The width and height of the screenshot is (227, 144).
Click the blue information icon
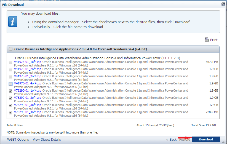(x=13, y=21)
